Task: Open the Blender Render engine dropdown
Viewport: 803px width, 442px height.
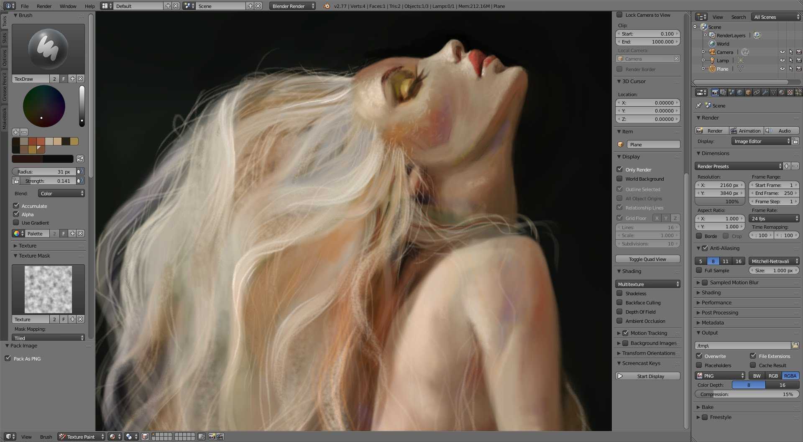Action: (293, 6)
